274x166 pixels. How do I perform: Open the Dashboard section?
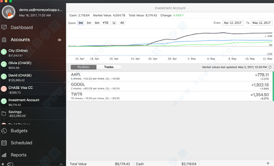(x=21, y=27)
